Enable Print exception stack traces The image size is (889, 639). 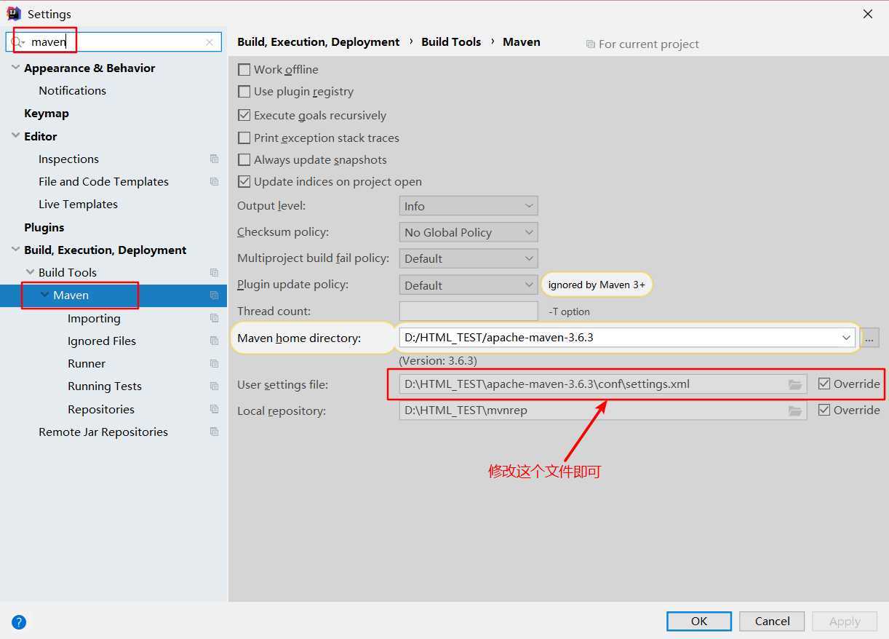[244, 138]
